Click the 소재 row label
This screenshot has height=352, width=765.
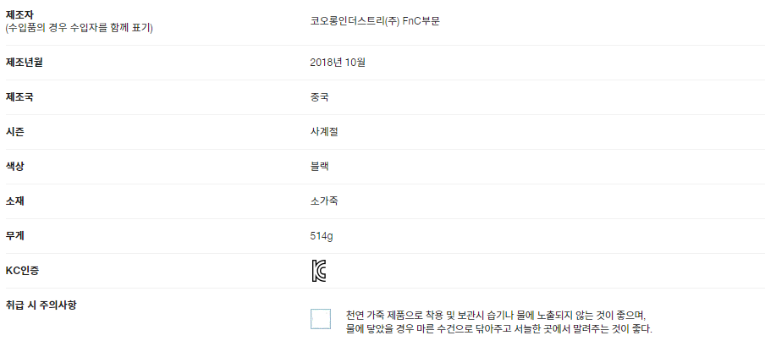point(14,201)
